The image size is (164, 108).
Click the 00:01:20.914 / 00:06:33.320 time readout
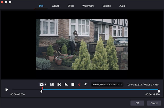point(143,85)
